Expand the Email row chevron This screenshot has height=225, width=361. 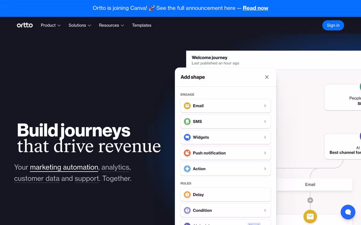pos(265,106)
